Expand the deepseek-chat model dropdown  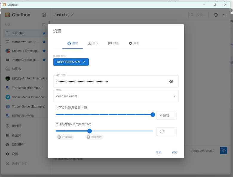(x=174, y=96)
